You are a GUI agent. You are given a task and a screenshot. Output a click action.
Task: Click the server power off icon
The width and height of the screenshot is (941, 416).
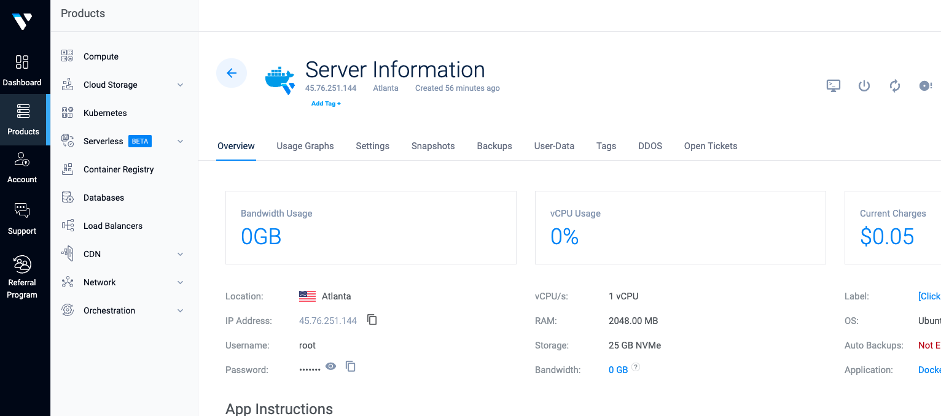coord(864,86)
